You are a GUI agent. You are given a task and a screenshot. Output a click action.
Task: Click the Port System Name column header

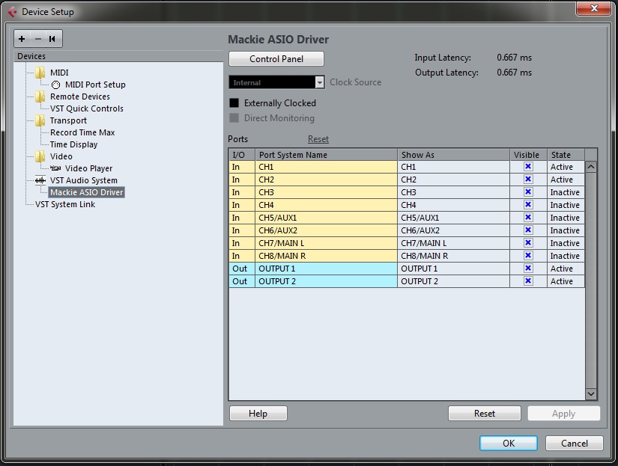[x=326, y=155]
